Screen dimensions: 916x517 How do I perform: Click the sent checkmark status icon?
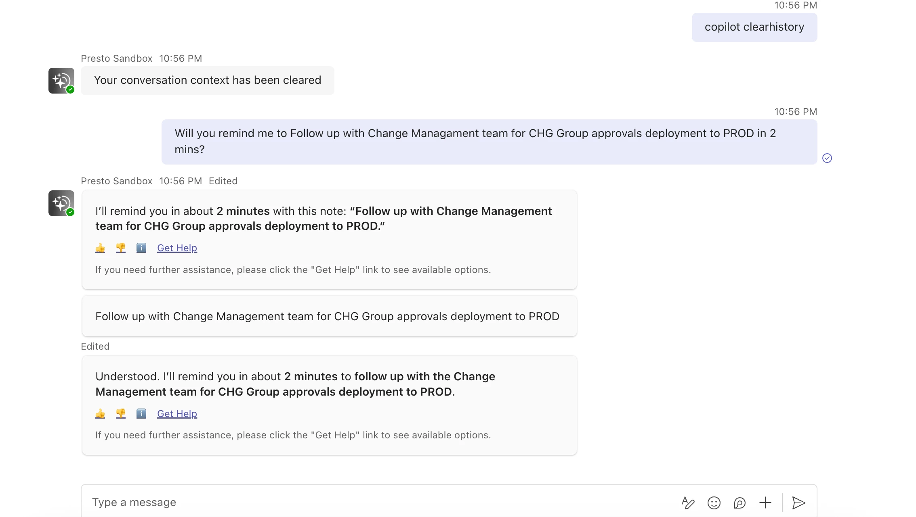[x=827, y=158]
